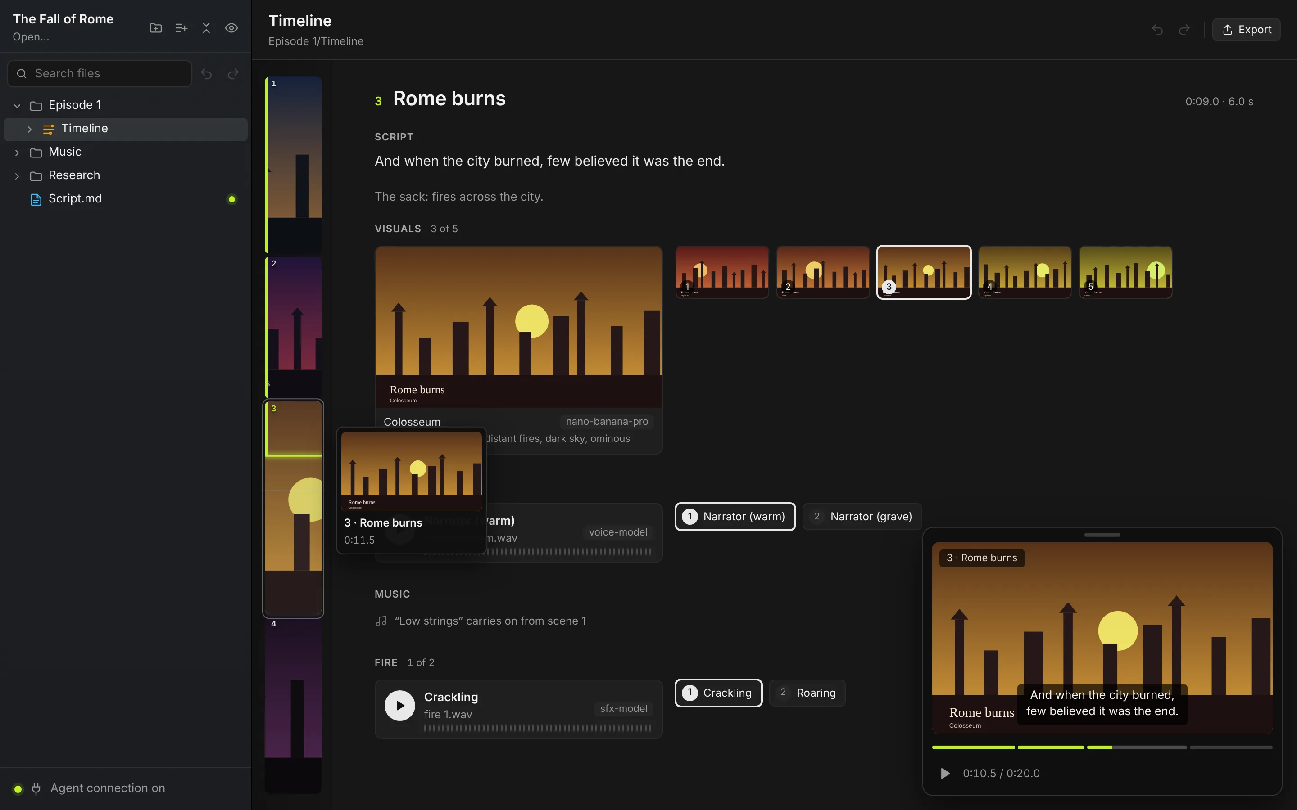Expand the Research folder chevron
This screenshot has height=810, width=1297.
pyautogui.click(x=17, y=175)
